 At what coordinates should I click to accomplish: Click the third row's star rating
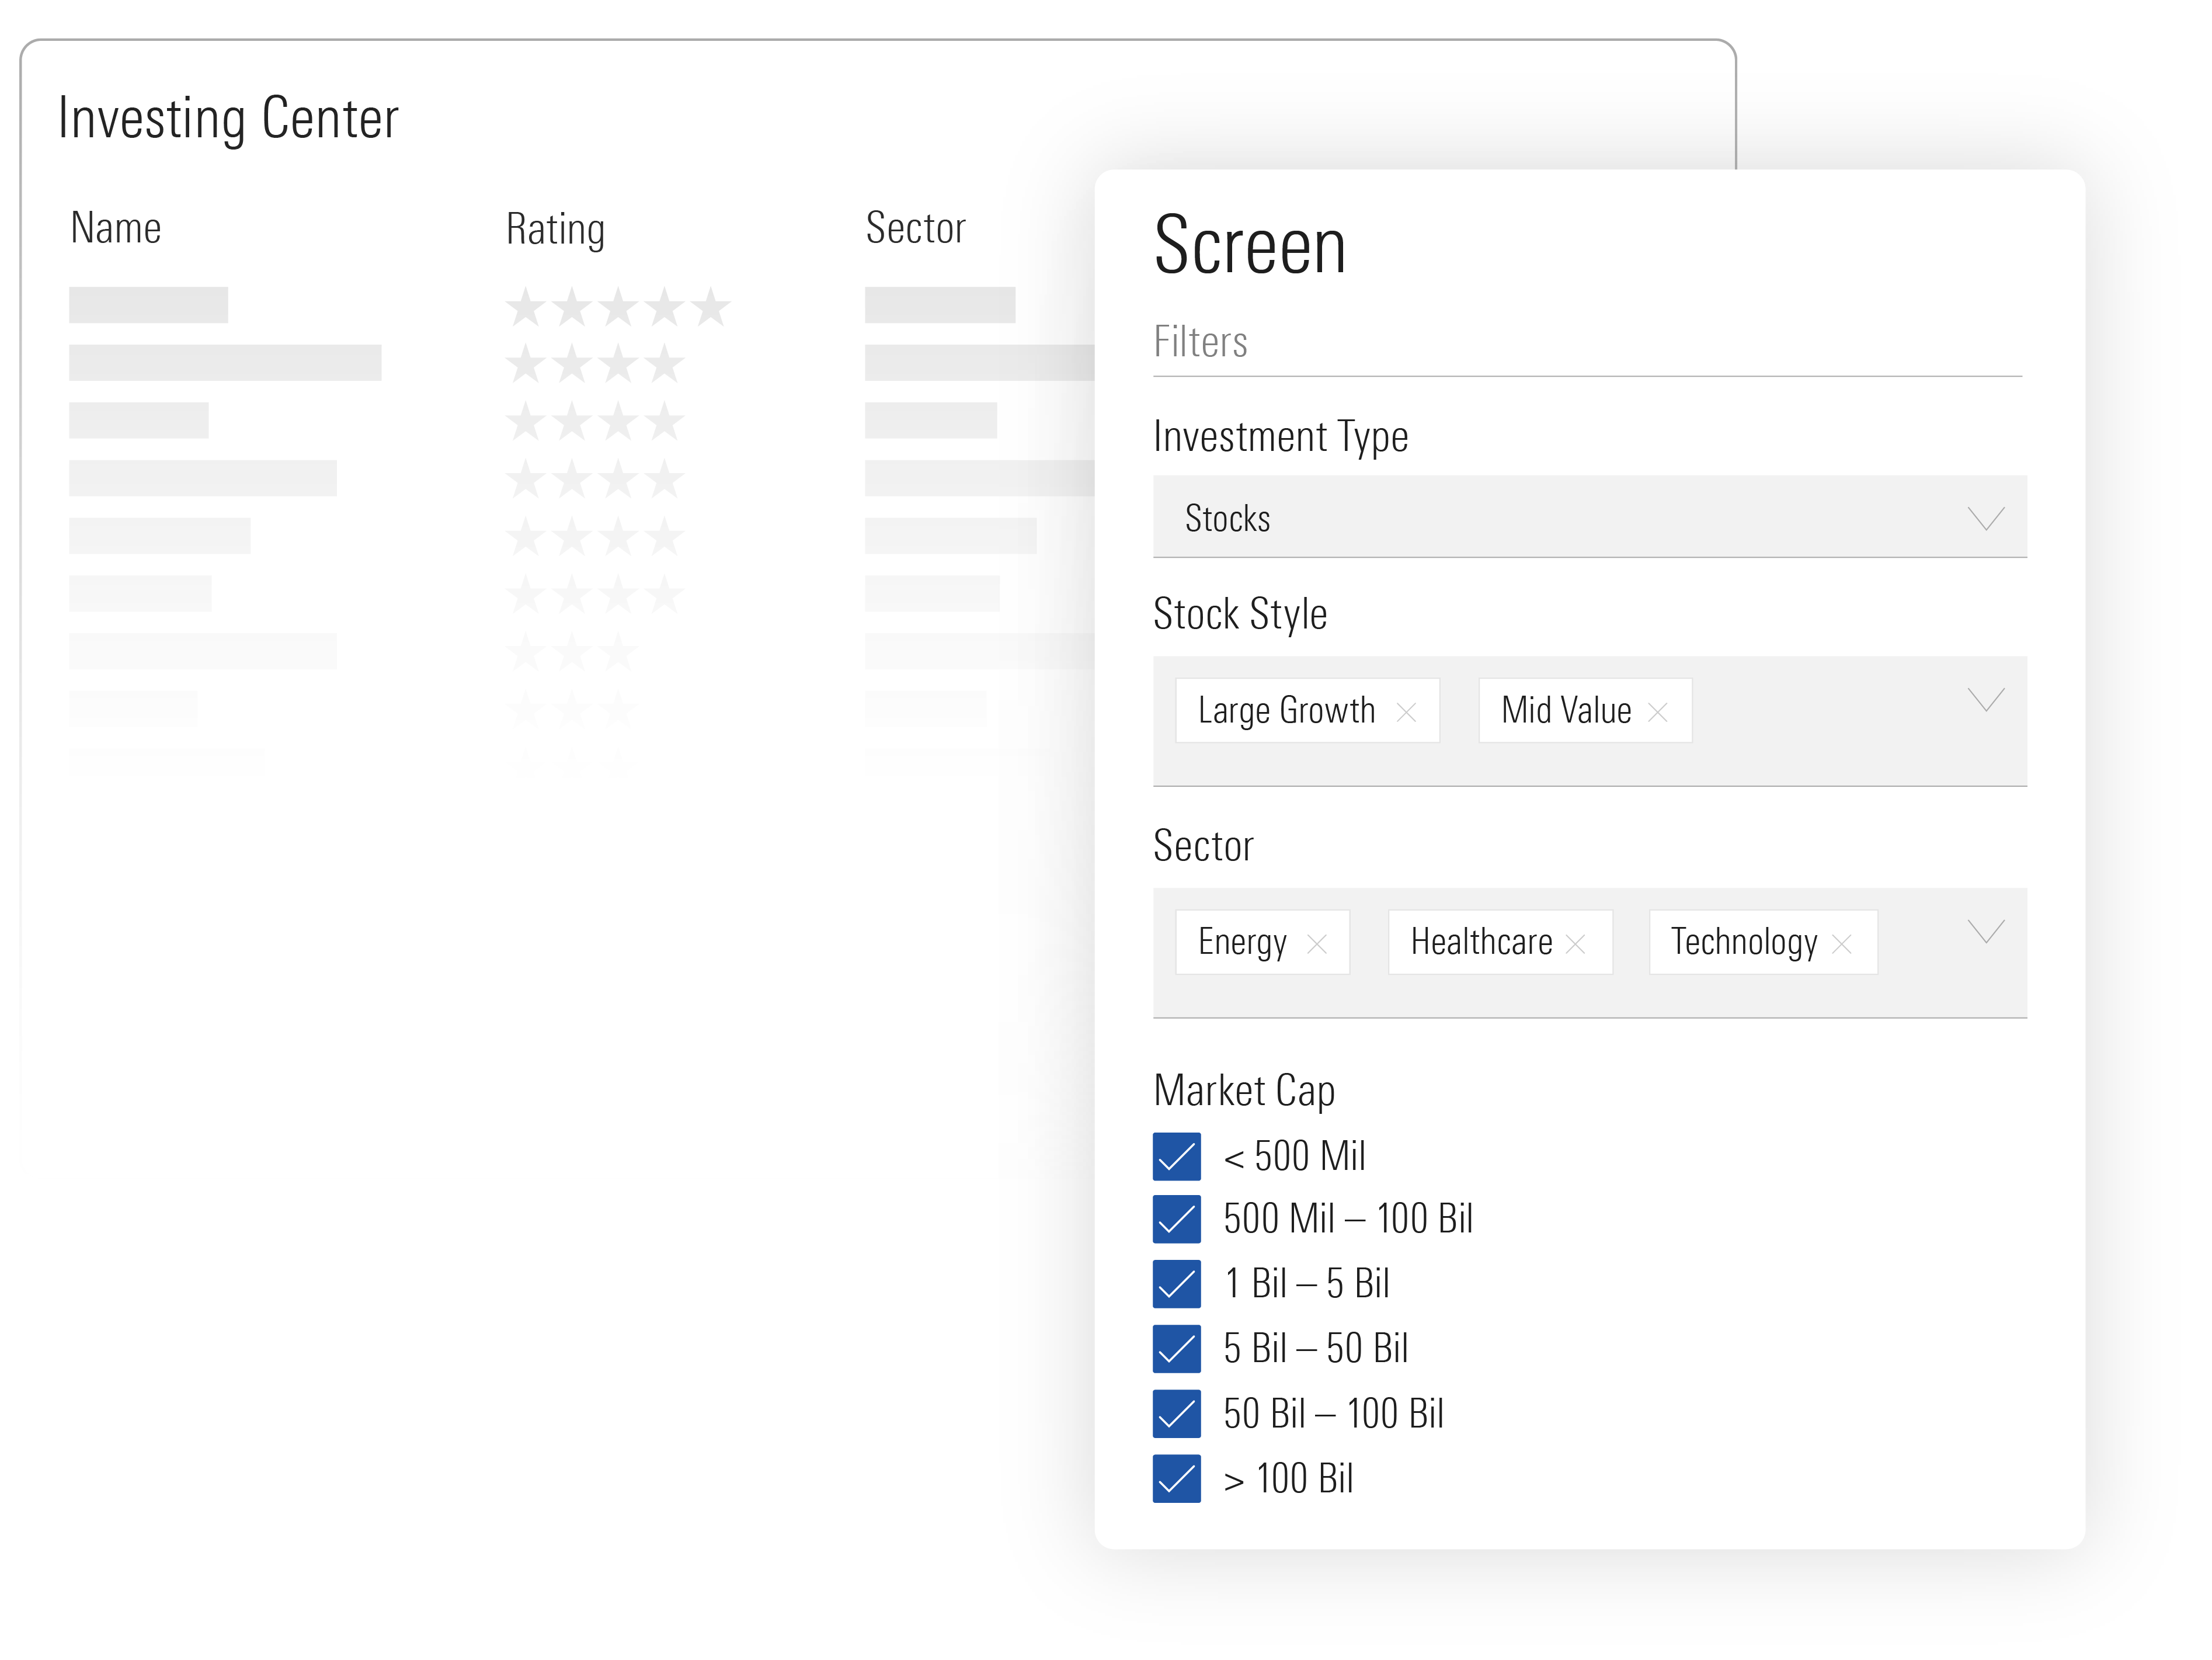coord(594,421)
